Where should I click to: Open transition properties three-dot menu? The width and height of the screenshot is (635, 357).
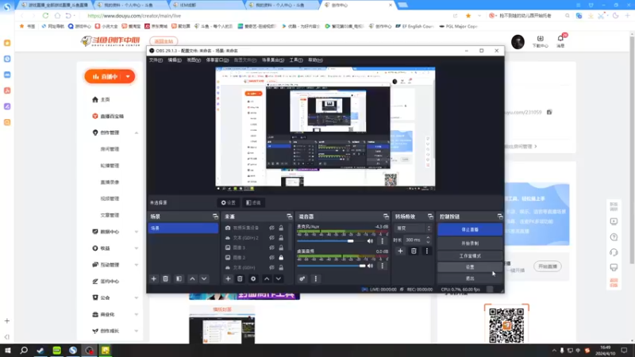point(426,251)
